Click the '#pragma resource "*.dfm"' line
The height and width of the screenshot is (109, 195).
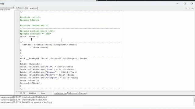coord(35,34)
